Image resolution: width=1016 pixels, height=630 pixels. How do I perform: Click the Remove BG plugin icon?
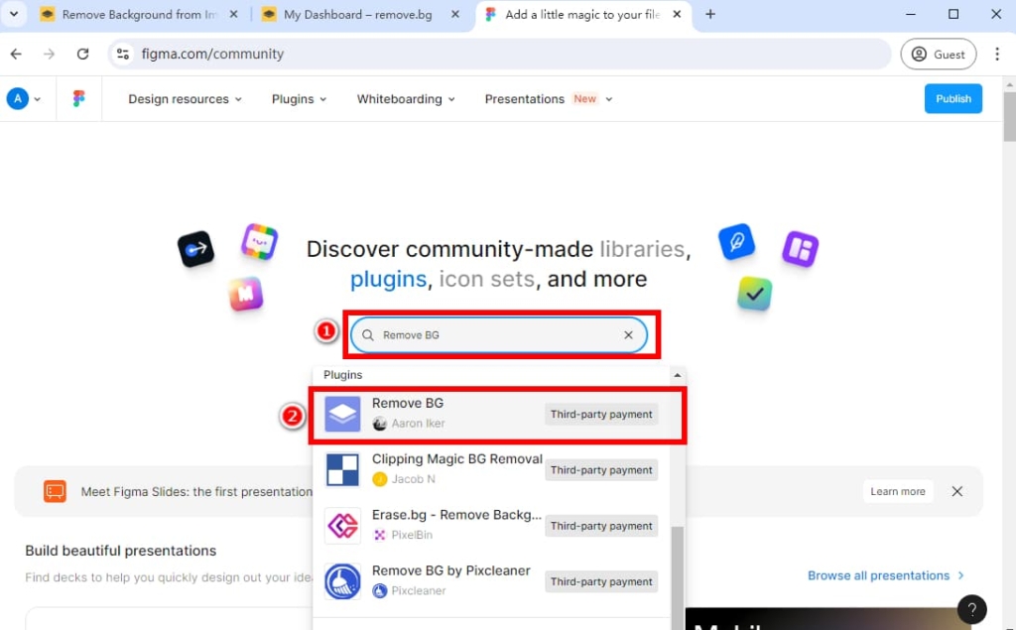[x=343, y=414]
